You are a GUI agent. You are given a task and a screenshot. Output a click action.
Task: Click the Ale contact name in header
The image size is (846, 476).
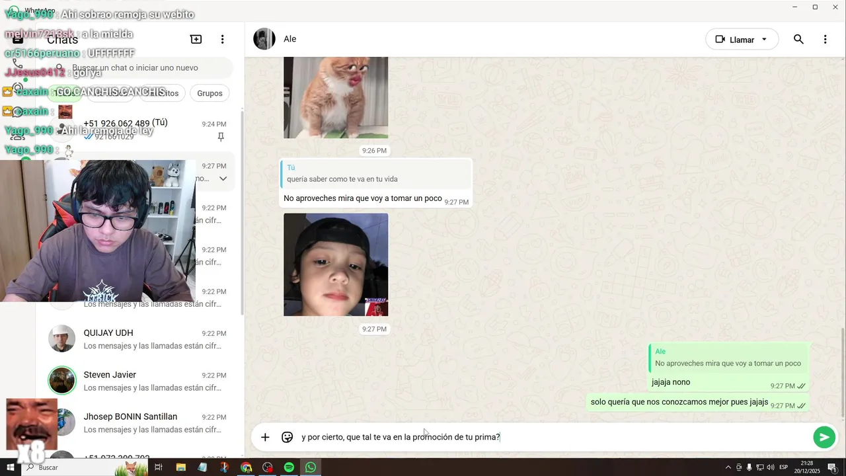click(x=290, y=39)
